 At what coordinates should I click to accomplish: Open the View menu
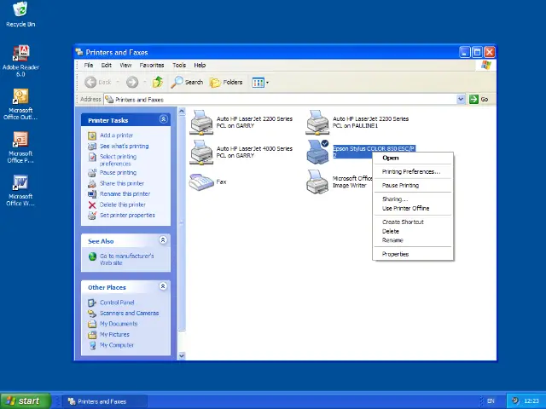(125, 65)
